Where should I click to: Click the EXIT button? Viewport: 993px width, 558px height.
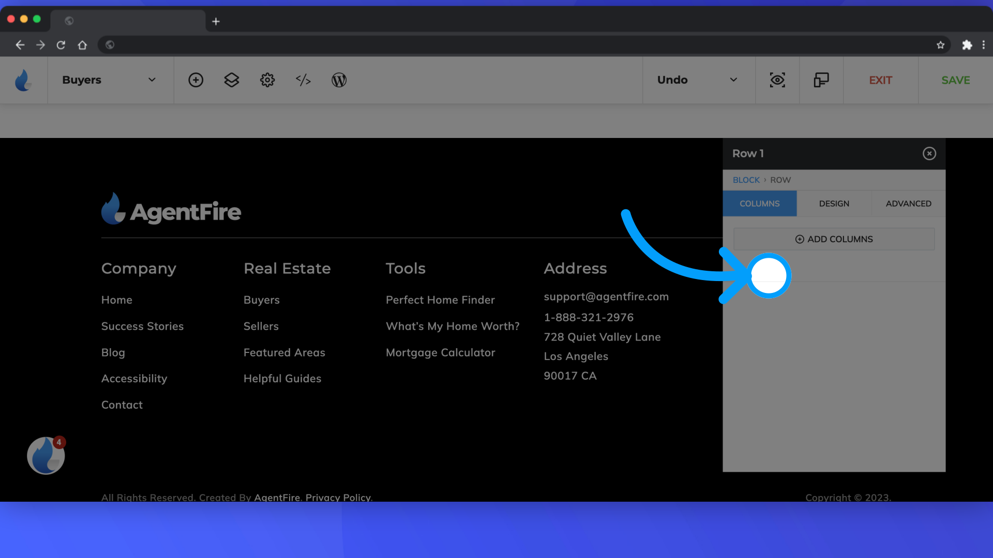click(x=880, y=80)
